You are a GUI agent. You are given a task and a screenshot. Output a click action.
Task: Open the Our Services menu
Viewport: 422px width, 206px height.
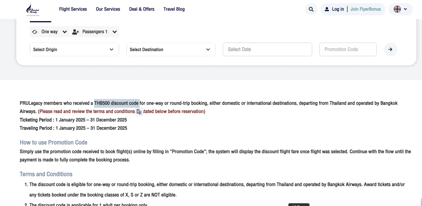tap(108, 9)
